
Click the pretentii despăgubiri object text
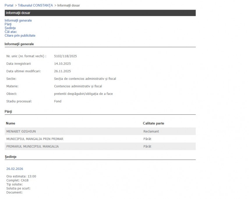point(83,94)
